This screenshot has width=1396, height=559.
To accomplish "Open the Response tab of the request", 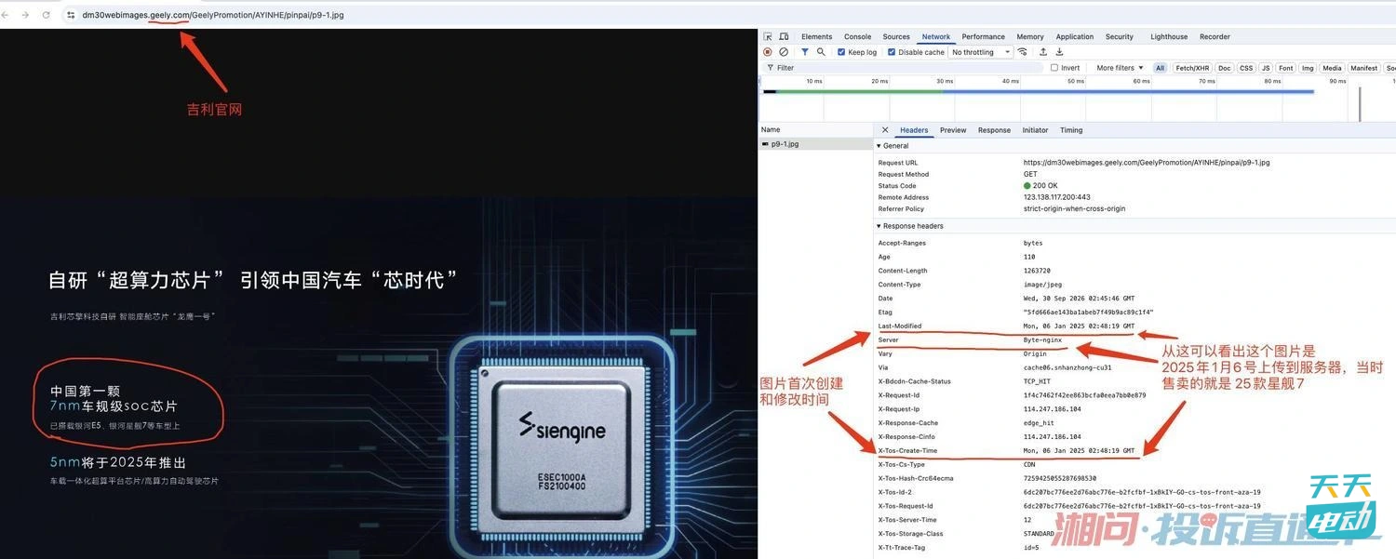I will (994, 130).
